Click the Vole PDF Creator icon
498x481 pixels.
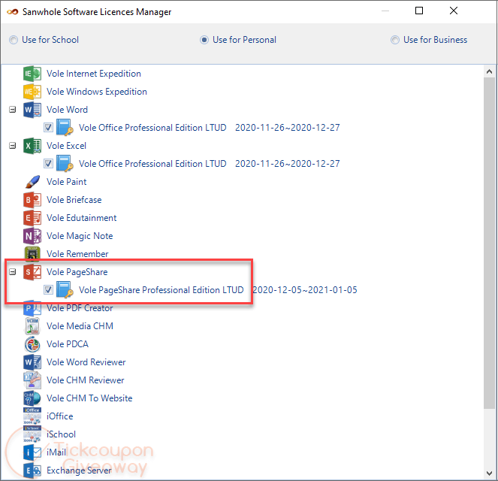coord(32,308)
